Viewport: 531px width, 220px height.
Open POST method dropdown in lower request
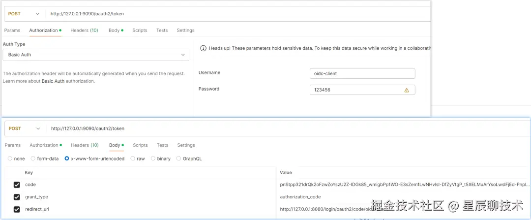[x=24, y=128]
